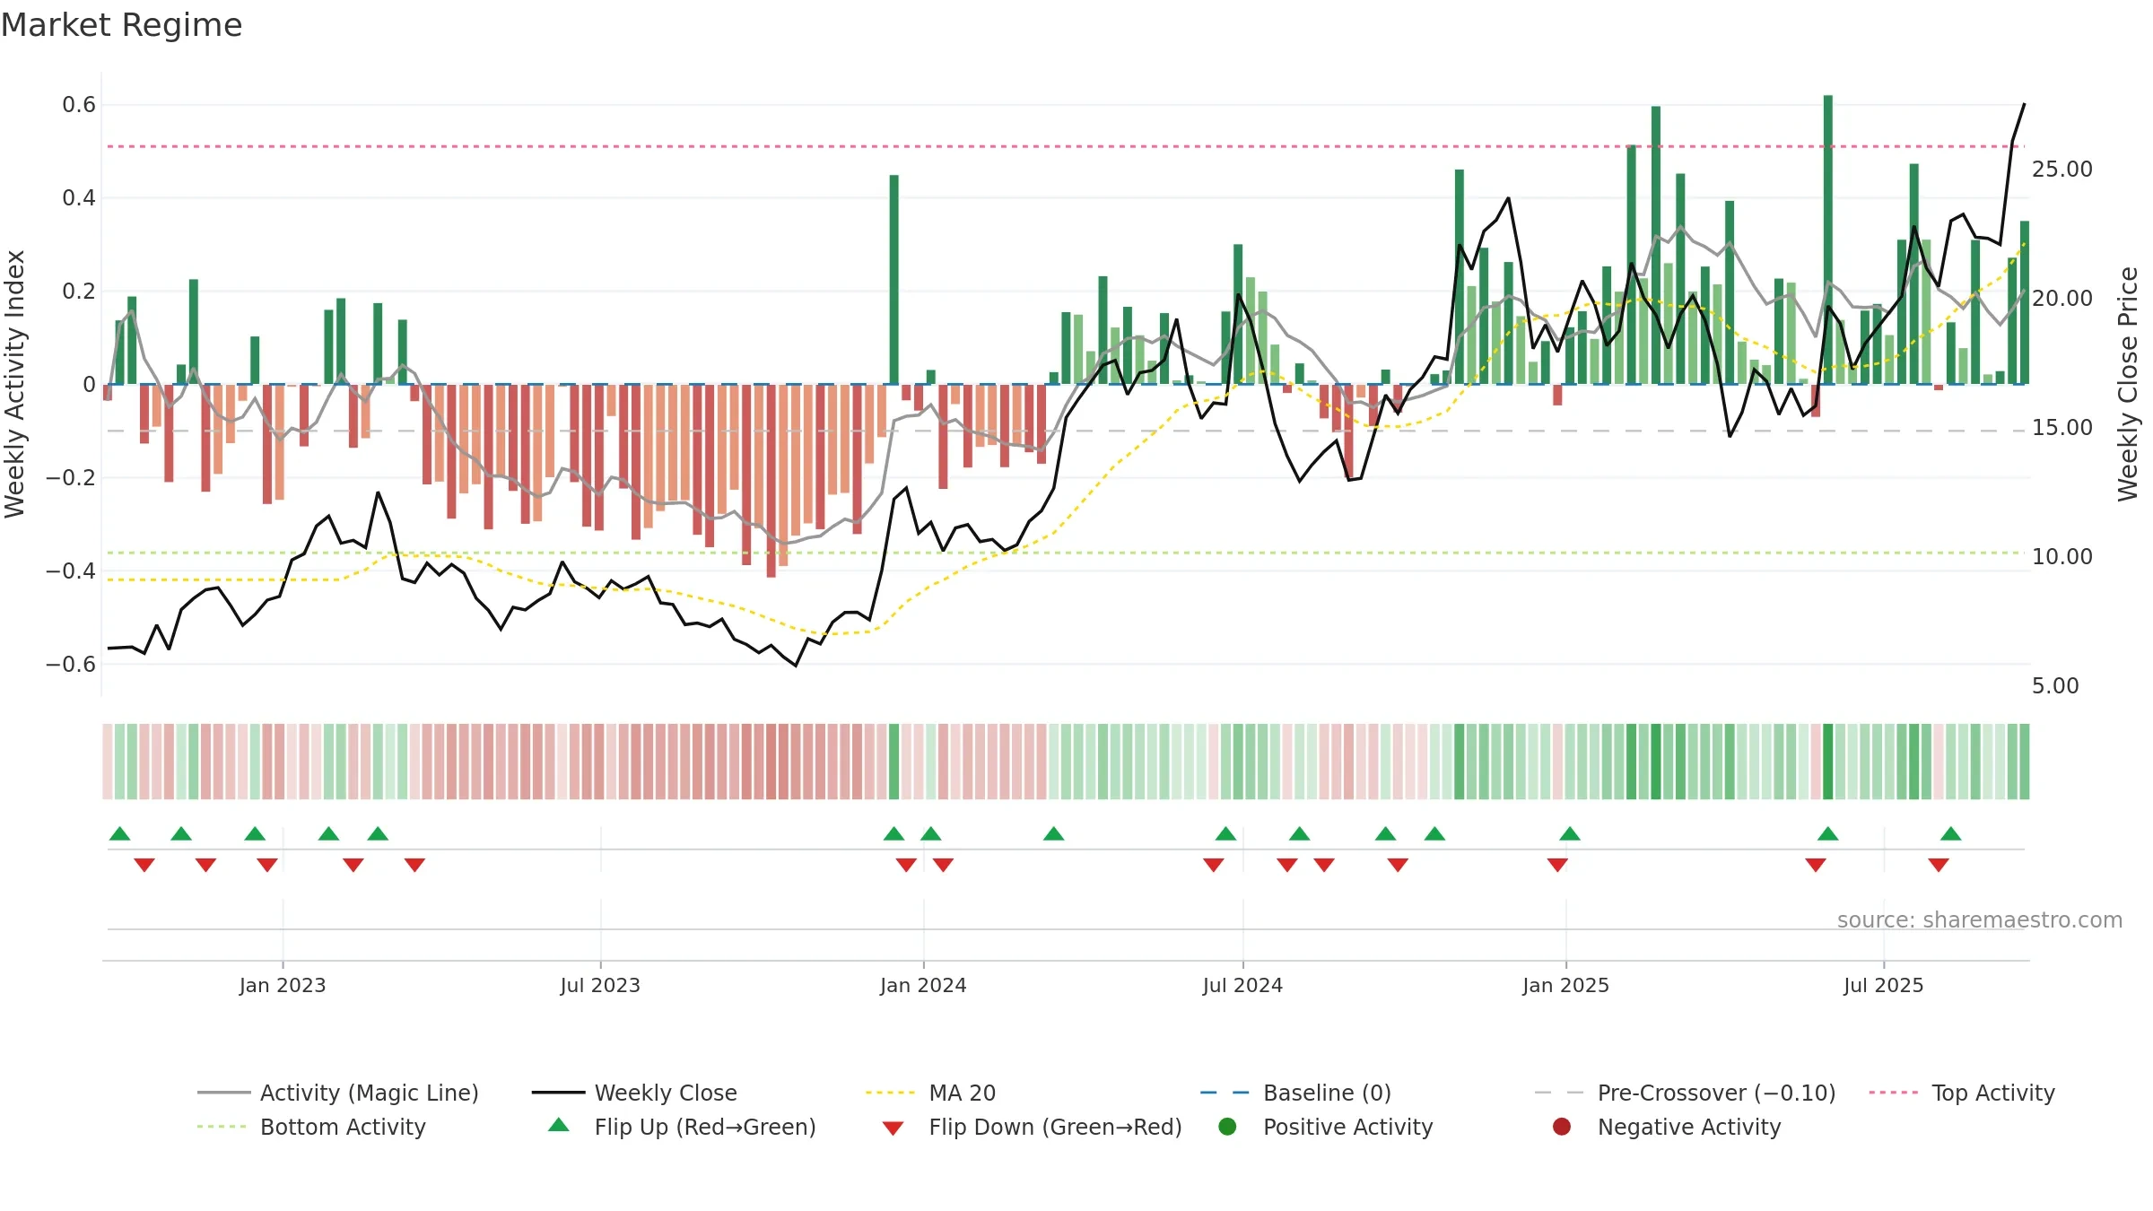The image size is (2153, 1211).
Task: Click the Jan 2023 axis label
Action: tap(283, 985)
